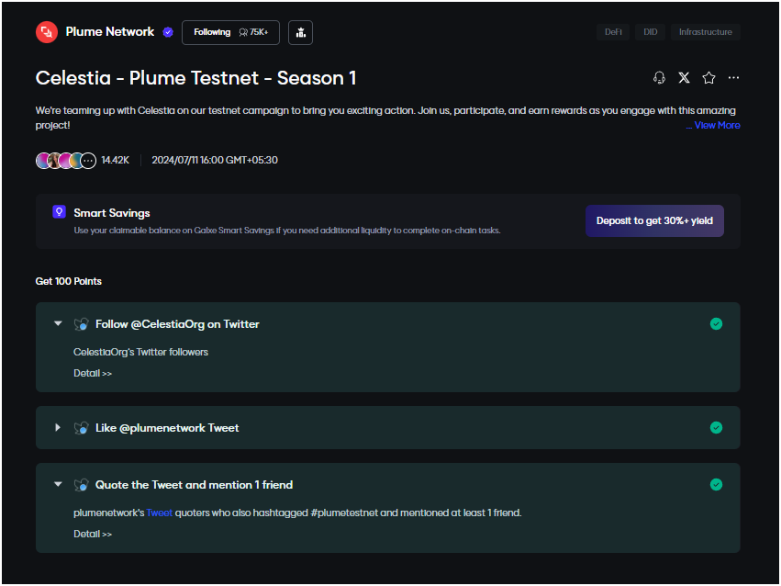Toggle the Following button for Plume Network

(230, 32)
